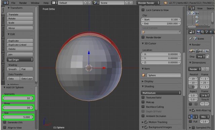Delete current Scene with X icon
The width and height of the screenshot is (215, 130).
[x=131, y=3]
